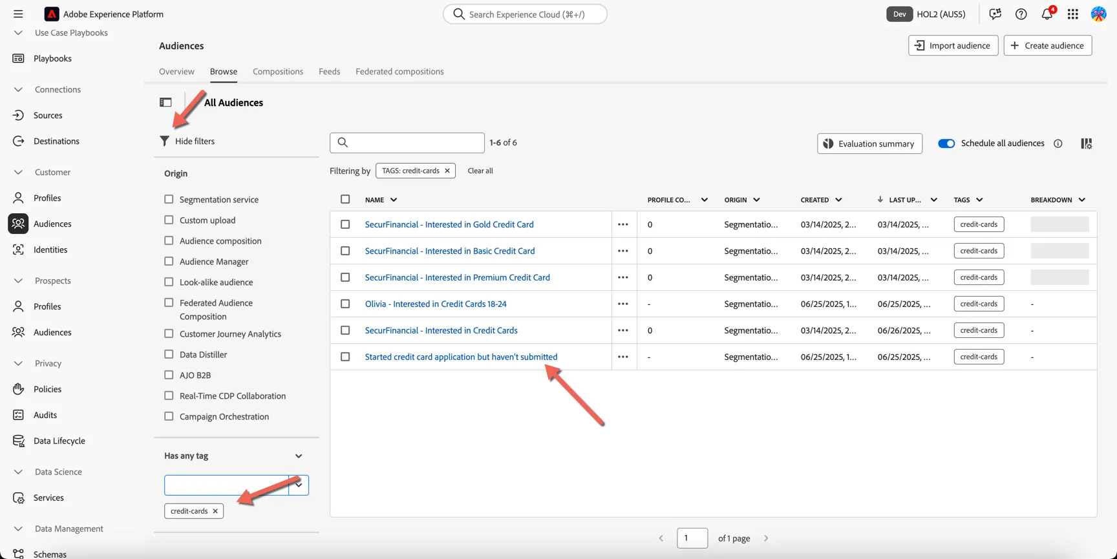Open the feedback chat icon in header
The width and height of the screenshot is (1117, 559).
coord(995,14)
